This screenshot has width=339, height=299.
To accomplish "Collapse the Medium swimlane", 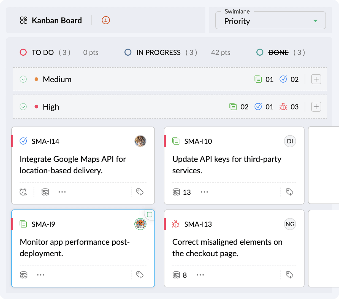I will tap(23, 79).
